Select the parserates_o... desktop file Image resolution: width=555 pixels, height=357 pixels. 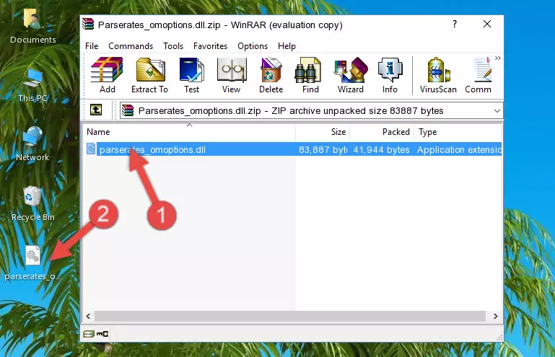point(33,263)
